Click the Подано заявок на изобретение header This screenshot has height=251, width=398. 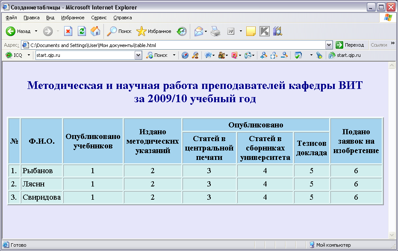[356, 141]
